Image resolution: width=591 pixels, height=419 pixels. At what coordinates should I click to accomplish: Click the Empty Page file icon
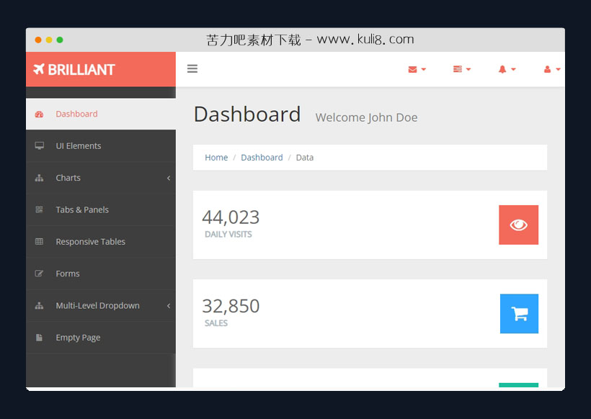[40, 337]
